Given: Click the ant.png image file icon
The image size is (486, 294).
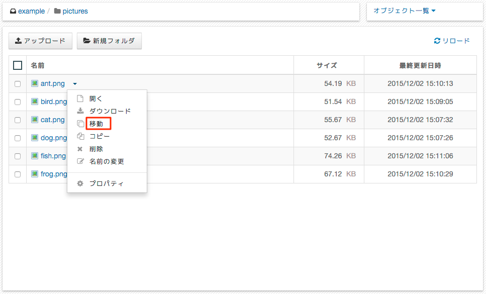Looking at the screenshot, I should 35,83.
